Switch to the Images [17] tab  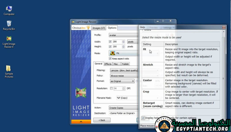coord(99,28)
